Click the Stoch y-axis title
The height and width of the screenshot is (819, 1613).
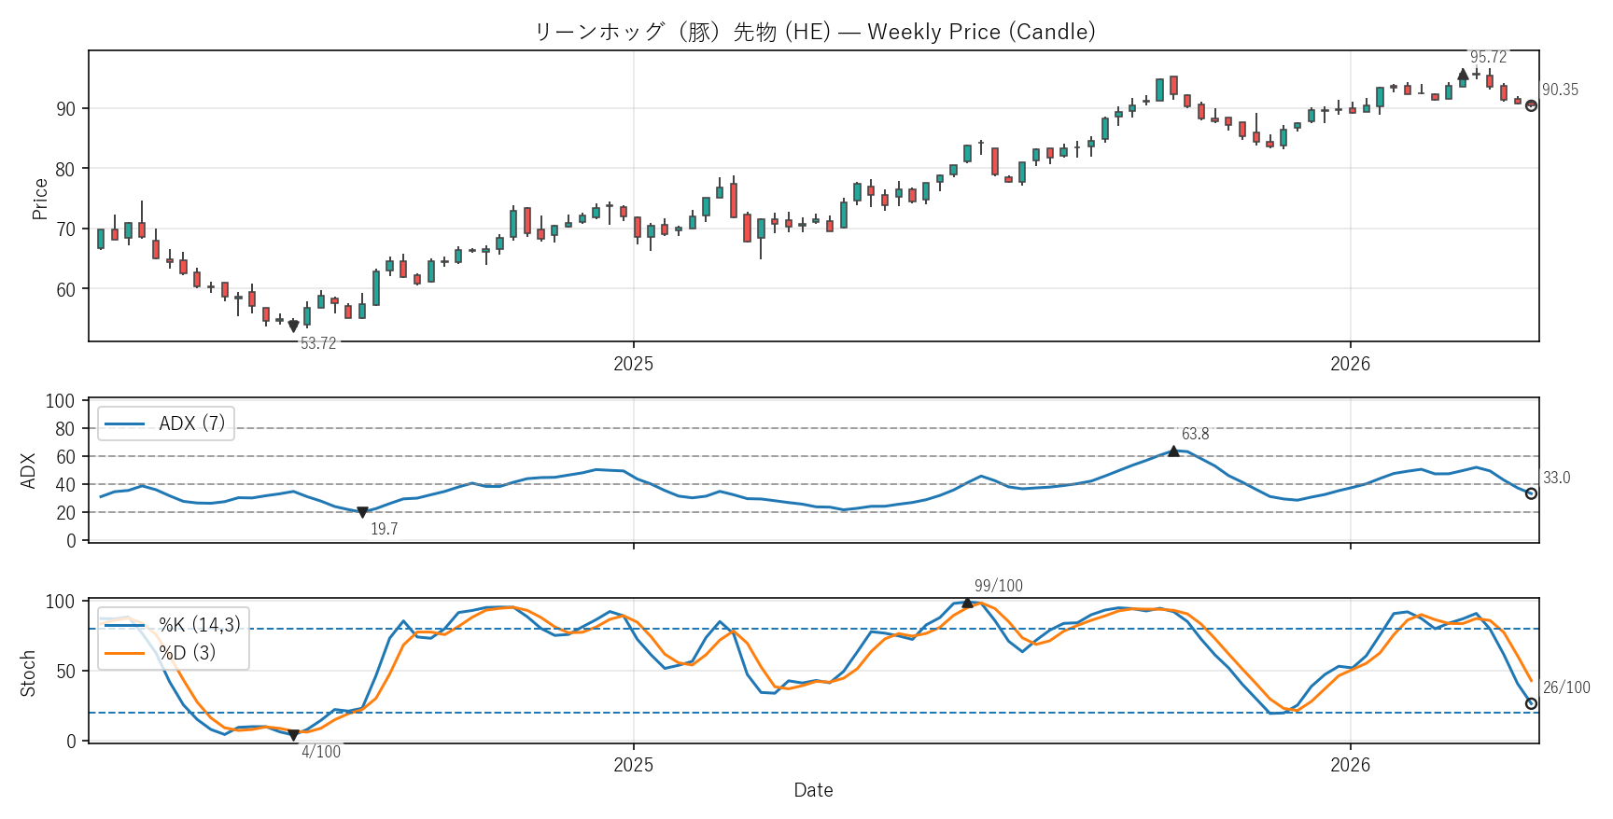(28, 673)
